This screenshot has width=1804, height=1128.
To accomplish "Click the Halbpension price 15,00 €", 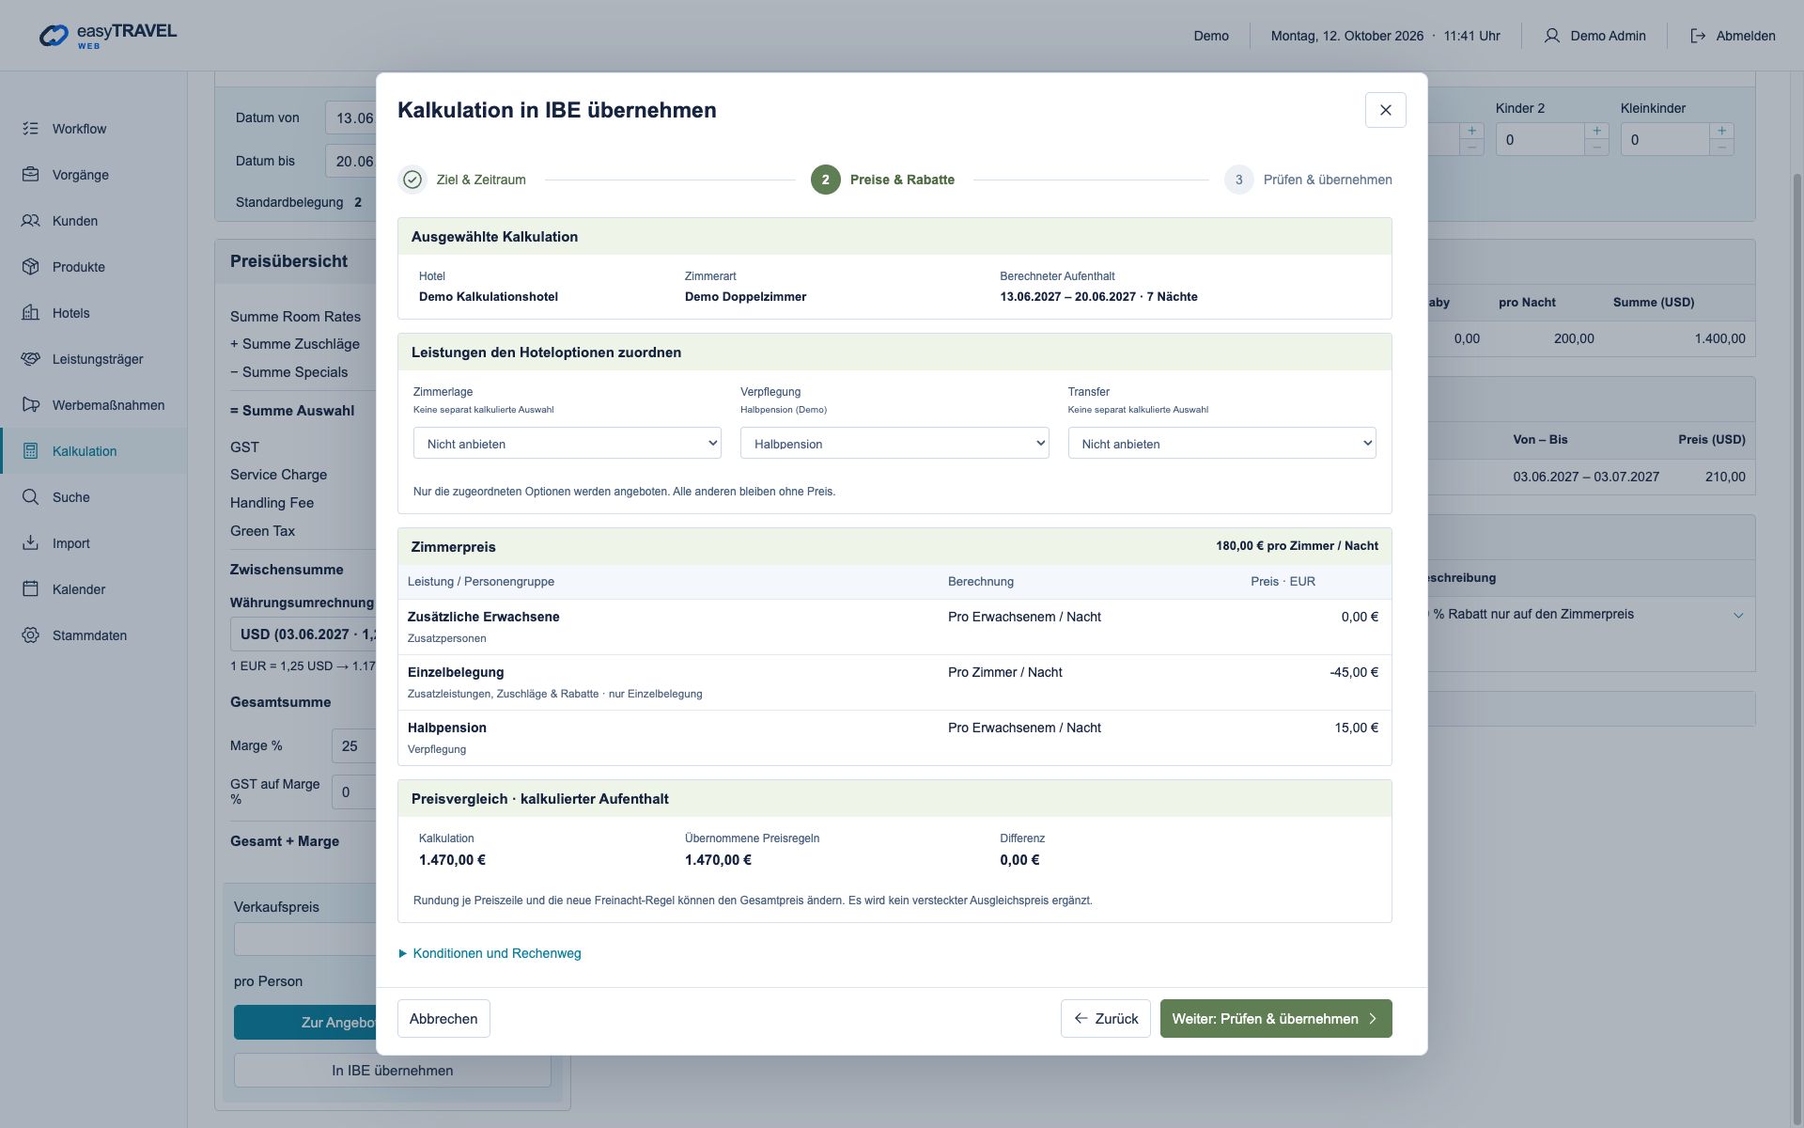I will pyautogui.click(x=1357, y=728).
